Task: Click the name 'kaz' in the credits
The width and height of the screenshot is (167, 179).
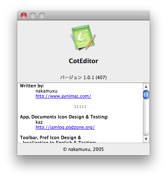Action: (39, 122)
